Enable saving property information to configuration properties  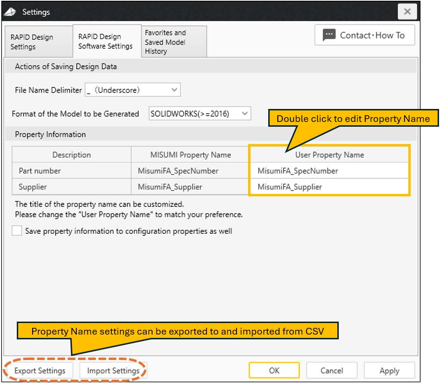coord(17,231)
